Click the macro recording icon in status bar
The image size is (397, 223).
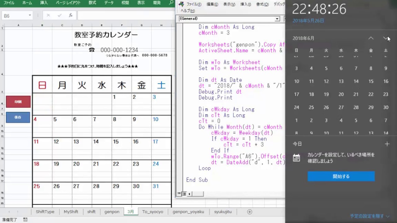25,220
